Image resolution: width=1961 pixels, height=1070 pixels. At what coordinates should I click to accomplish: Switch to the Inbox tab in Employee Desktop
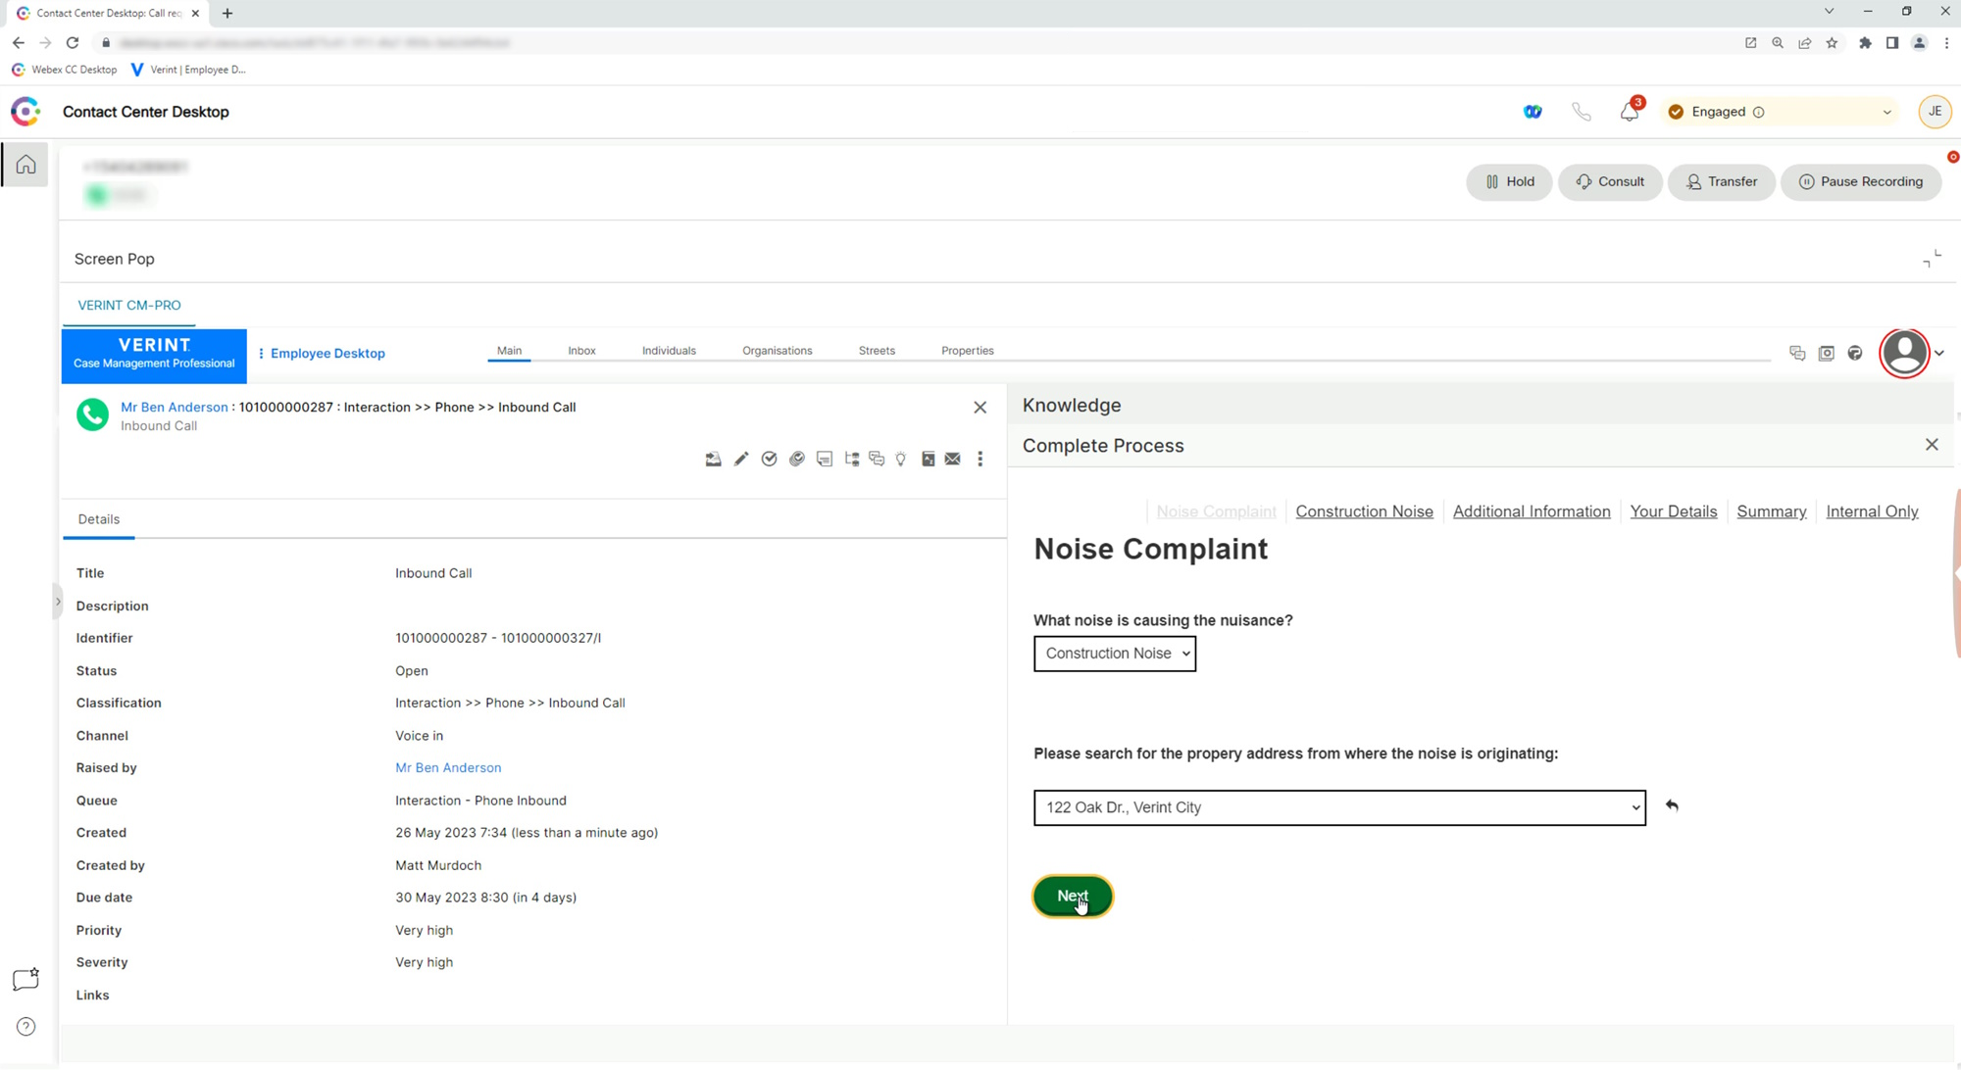click(x=581, y=350)
